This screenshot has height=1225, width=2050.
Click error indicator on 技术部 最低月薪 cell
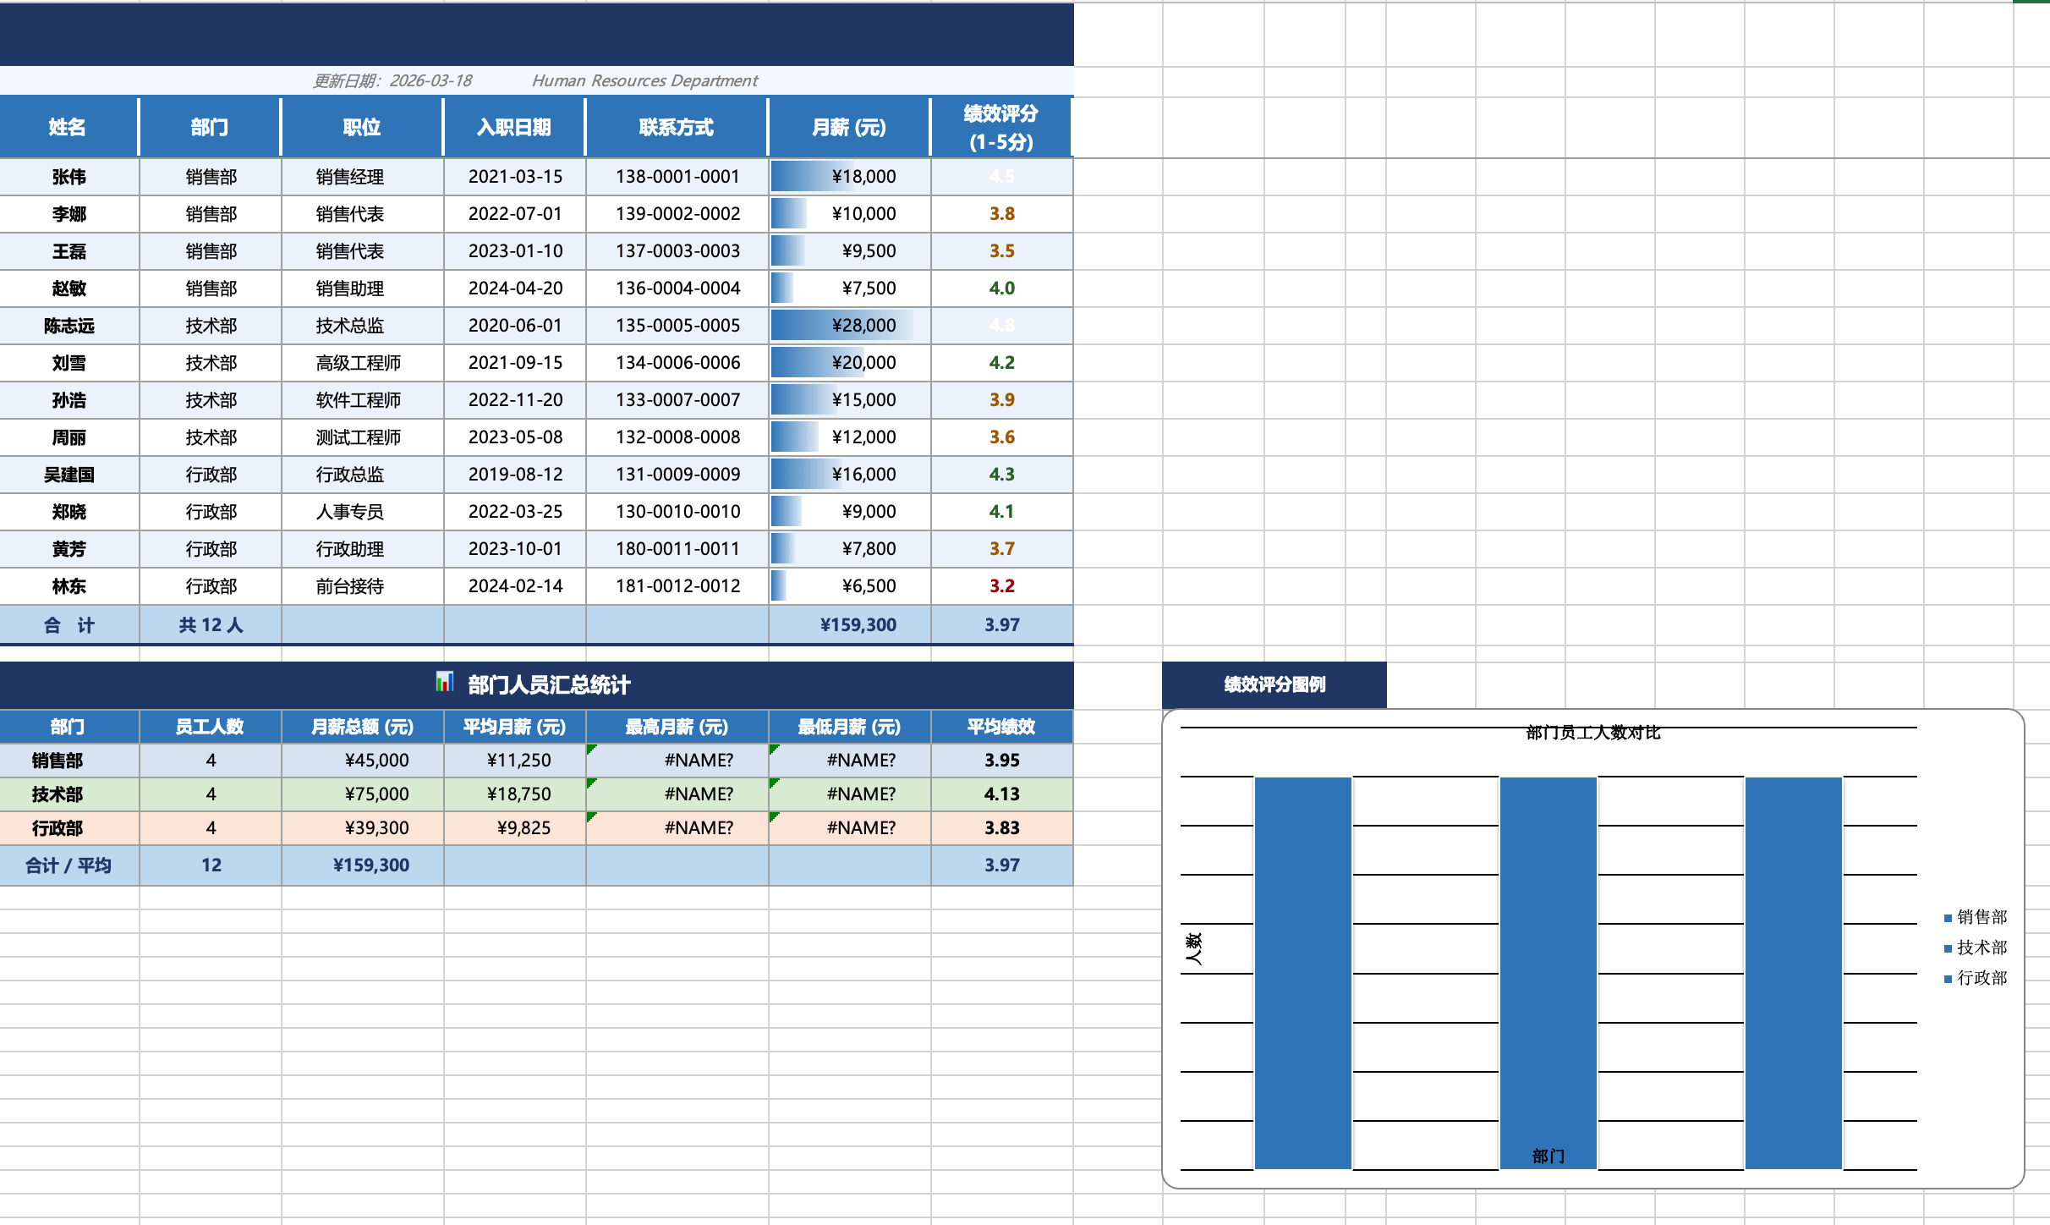click(774, 783)
